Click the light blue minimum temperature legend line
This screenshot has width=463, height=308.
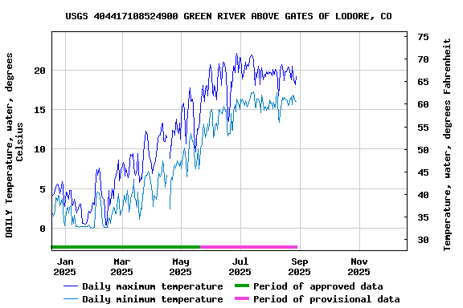tap(71, 299)
